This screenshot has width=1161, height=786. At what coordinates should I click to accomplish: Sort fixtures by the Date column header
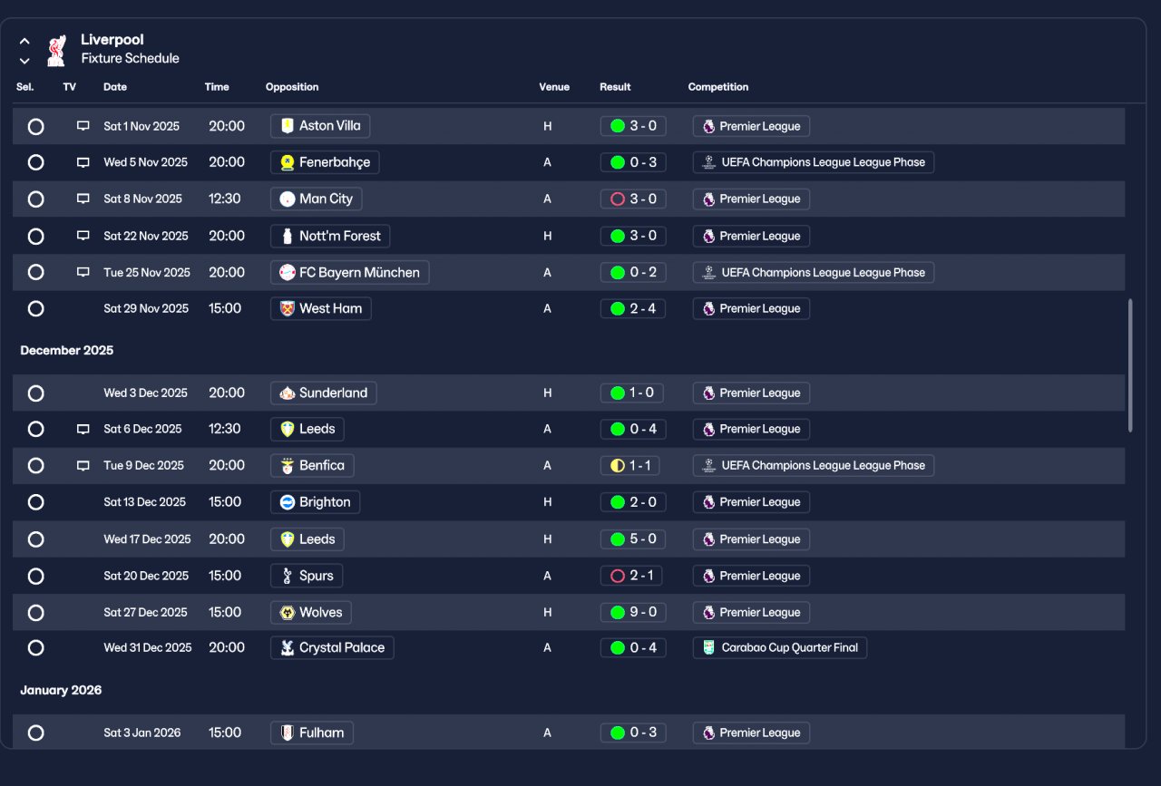115,87
